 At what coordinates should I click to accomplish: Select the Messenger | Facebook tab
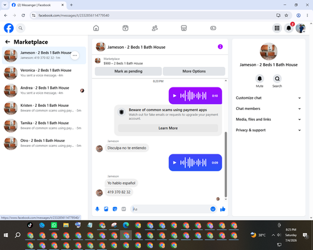pyautogui.click(x=38, y=5)
